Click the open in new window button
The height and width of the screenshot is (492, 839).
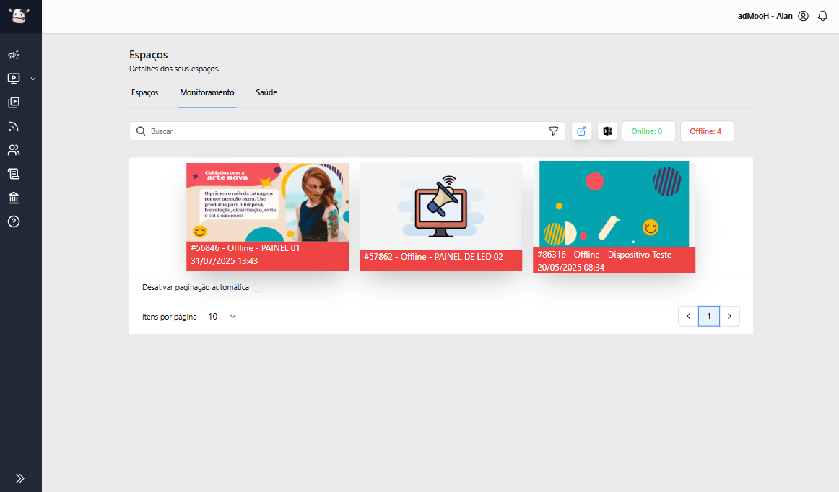582,131
